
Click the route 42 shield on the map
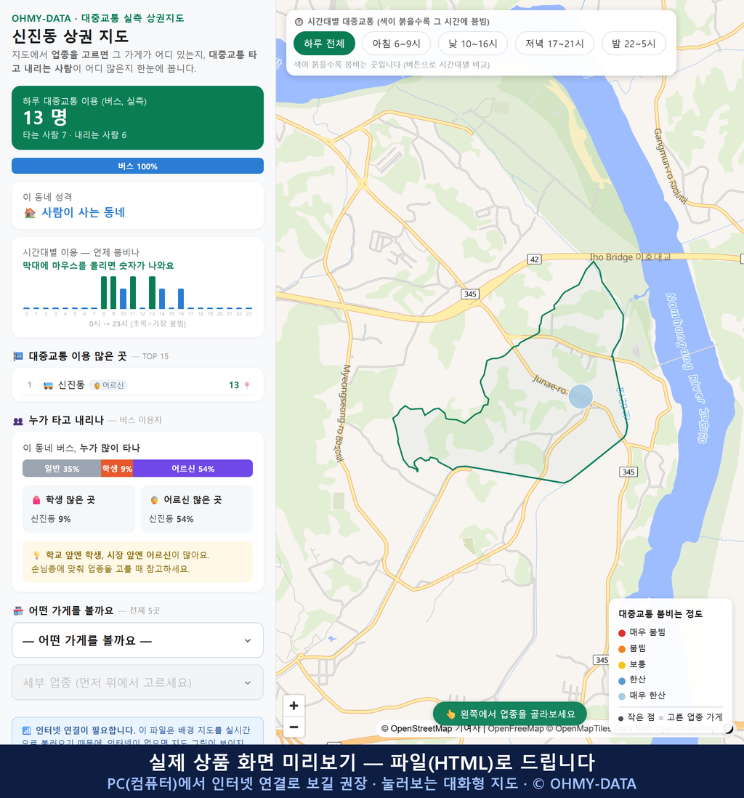(x=534, y=259)
